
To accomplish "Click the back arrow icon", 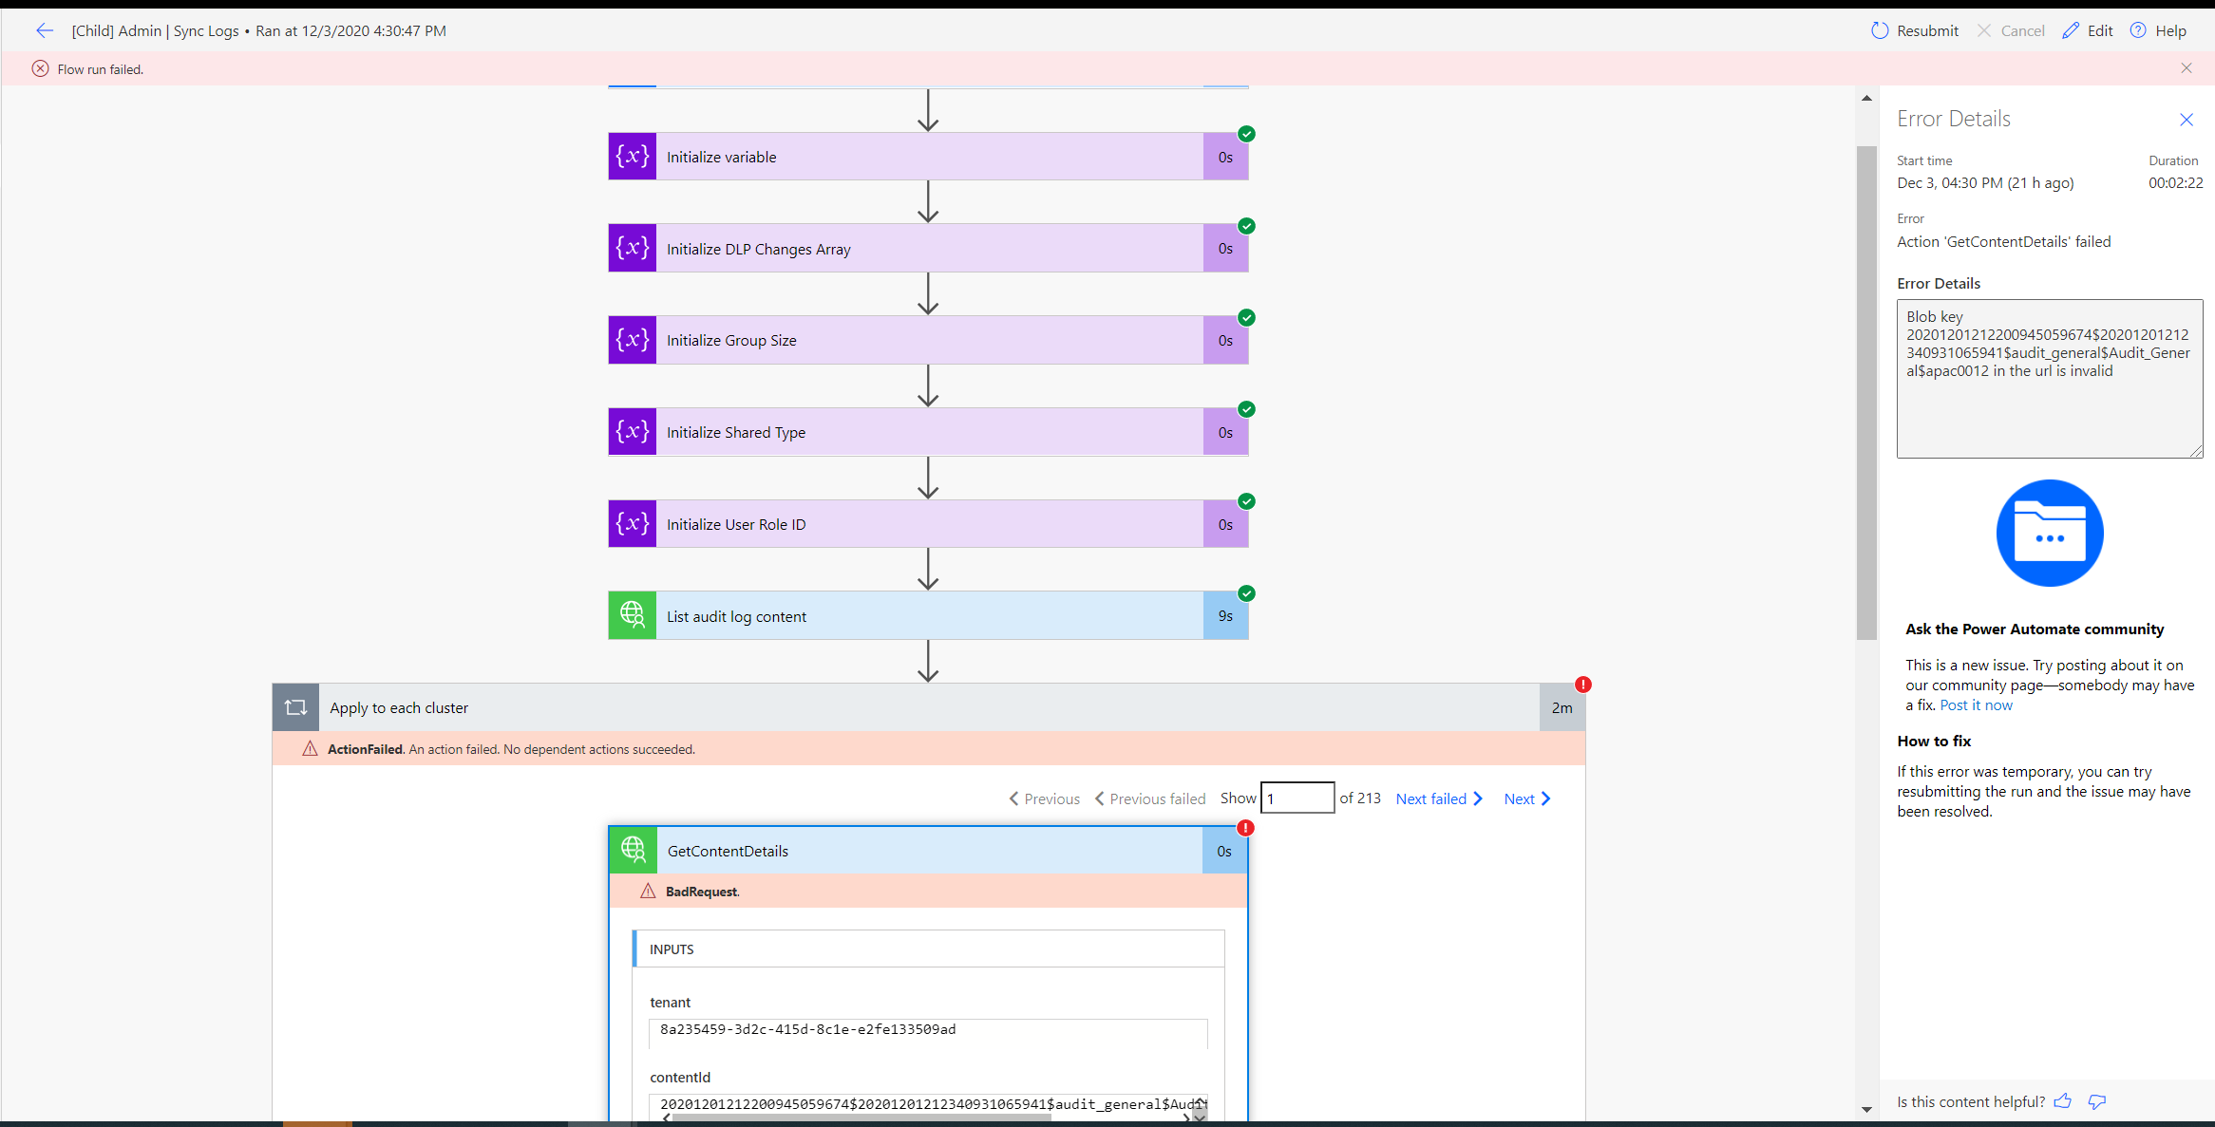I will [x=44, y=30].
